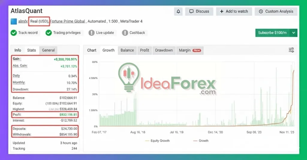Click the steep growth line peak on the chart
This screenshot has width=307, height=160.
(x=294, y=71)
